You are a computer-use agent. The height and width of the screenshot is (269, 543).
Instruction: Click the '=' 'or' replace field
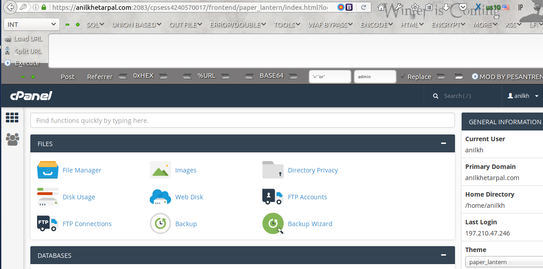point(330,76)
